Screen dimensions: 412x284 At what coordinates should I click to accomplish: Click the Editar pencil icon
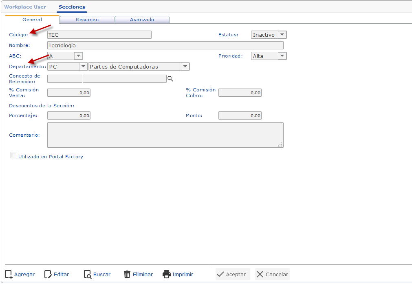click(x=48, y=275)
